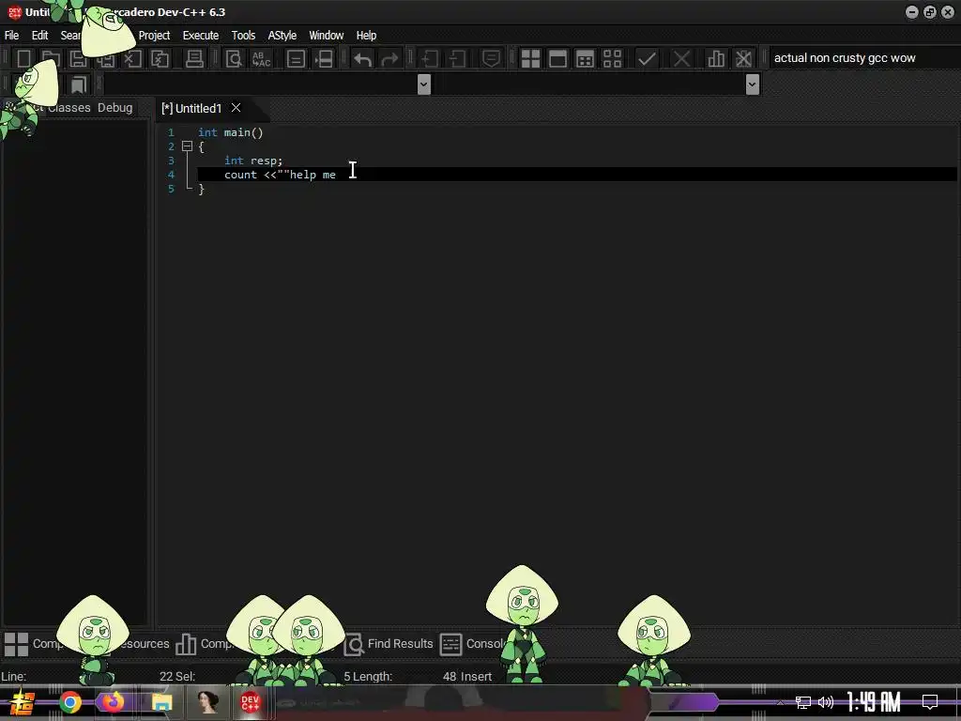Open the Find Results panel icon
The width and height of the screenshot is (961, 721).
click(354, 644)
